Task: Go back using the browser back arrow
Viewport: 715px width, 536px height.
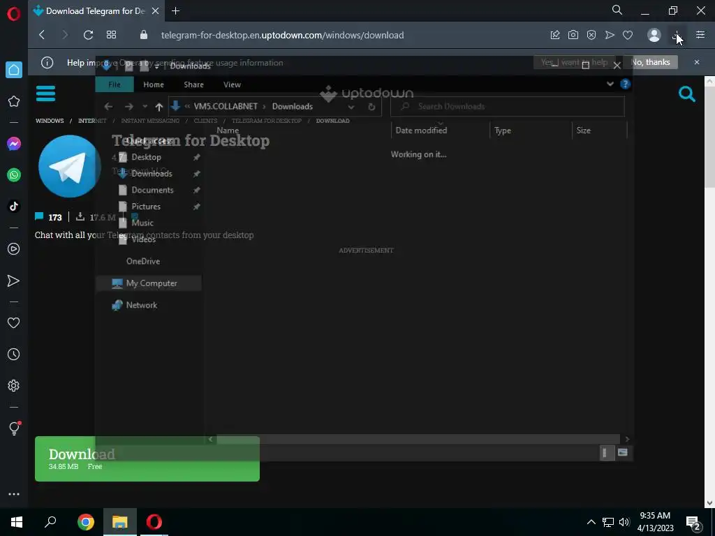Action: (x=42, y=35)
